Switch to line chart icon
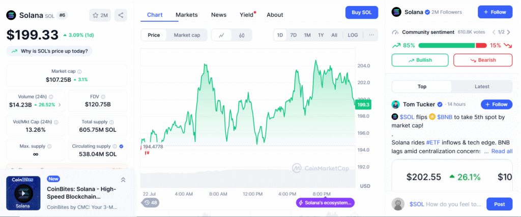This screenshot has height=217, width=521. (222, 35)
